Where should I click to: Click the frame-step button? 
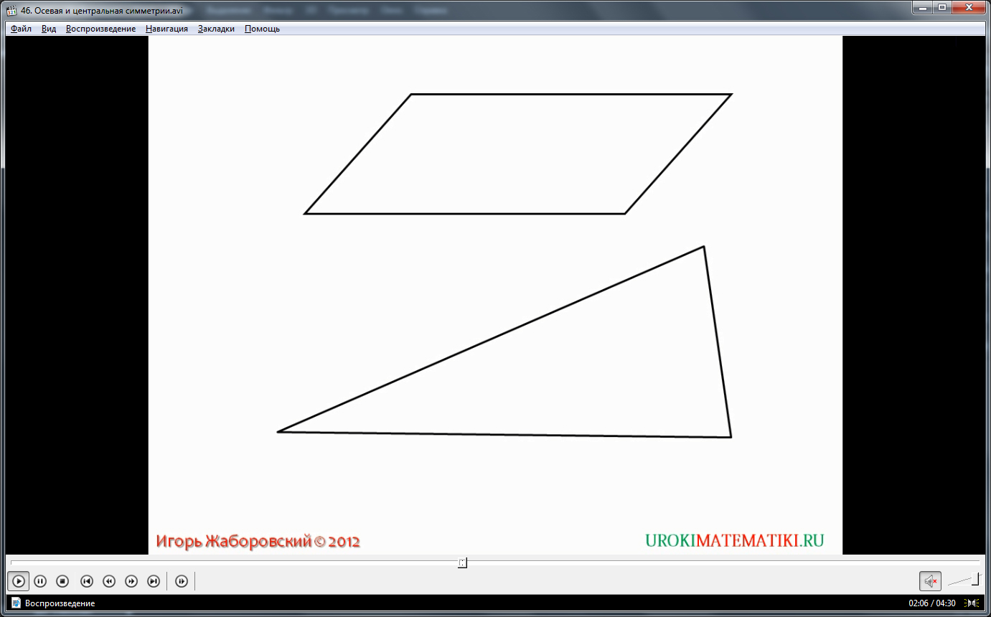coord(182,581)
